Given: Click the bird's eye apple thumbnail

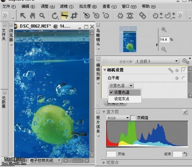Looking at the screenshot, I should (x=128, y=39).
